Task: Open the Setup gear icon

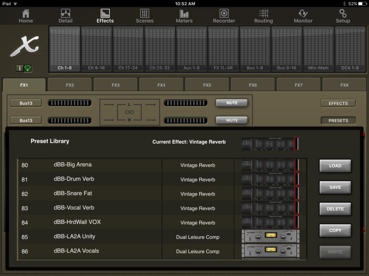Action: (342, 16)
